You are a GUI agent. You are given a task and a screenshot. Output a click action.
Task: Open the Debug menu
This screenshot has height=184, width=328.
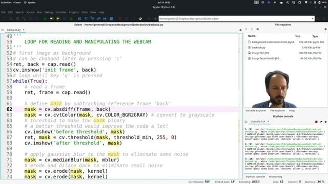49,12
